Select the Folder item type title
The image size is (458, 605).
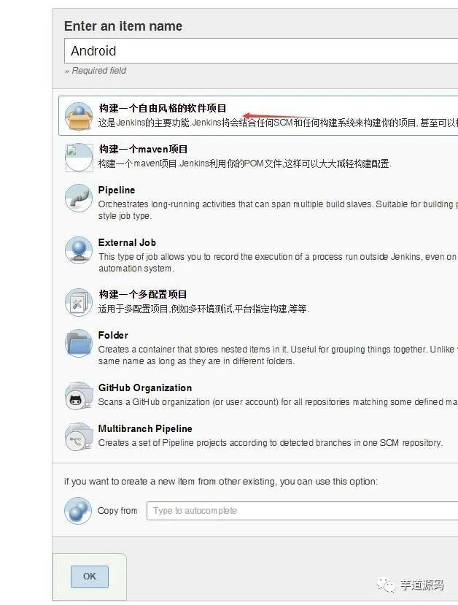click(113, 335)
